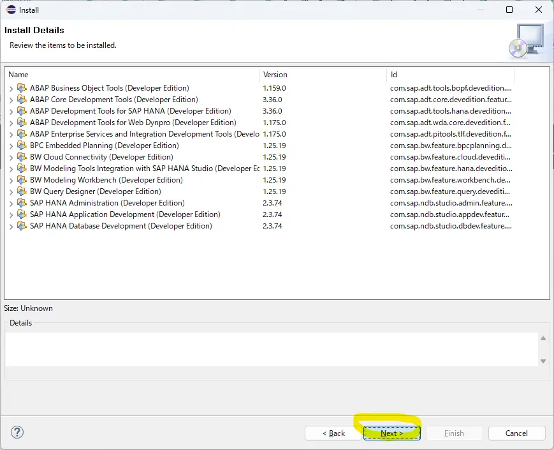The height and width of the screenshot is (450, 554).
Task: Click version 1.159.0 cell
Action: (x=274, y=87)
